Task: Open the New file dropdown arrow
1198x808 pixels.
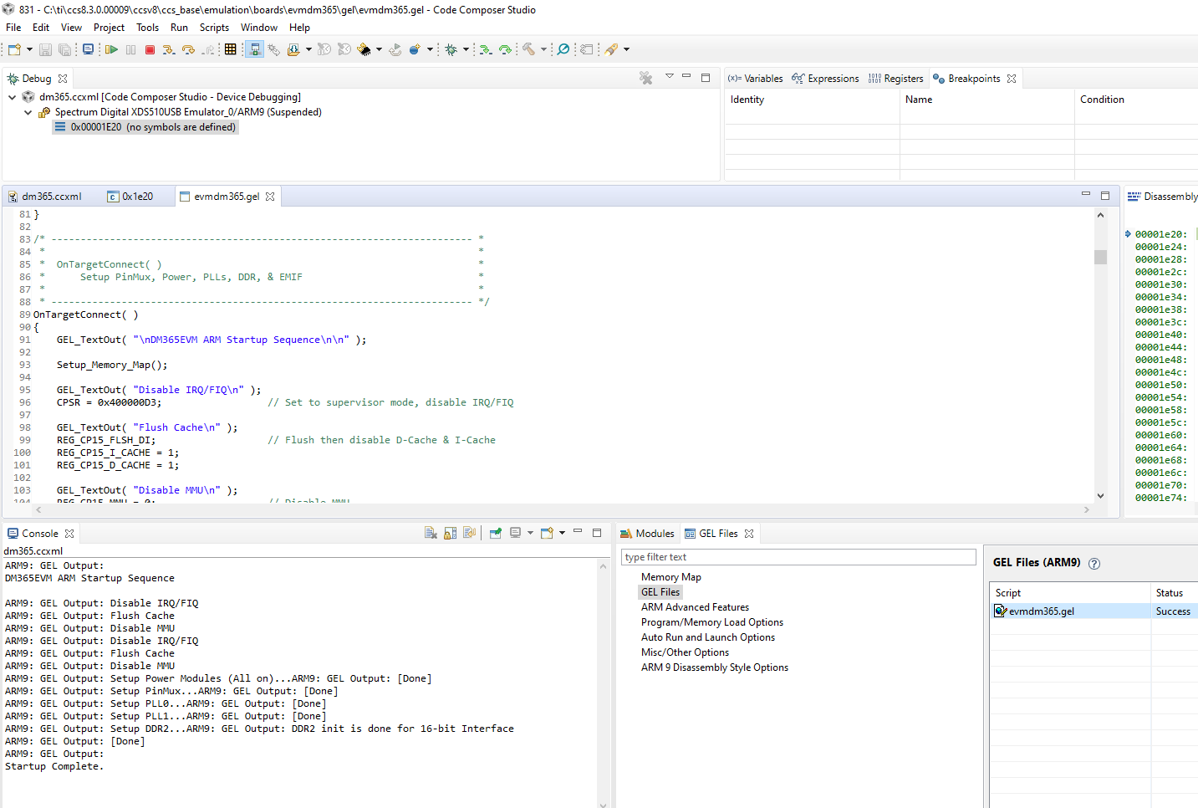Action: click(29, 49)
